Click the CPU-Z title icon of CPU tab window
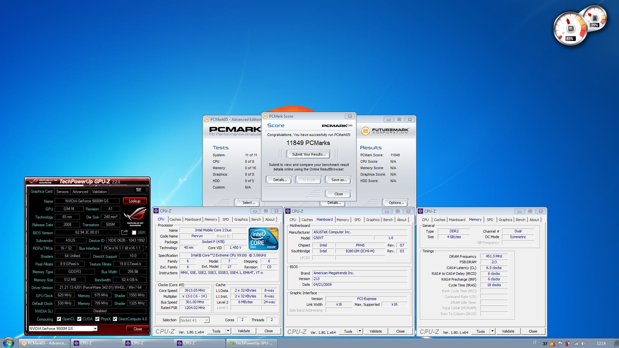 156,211
